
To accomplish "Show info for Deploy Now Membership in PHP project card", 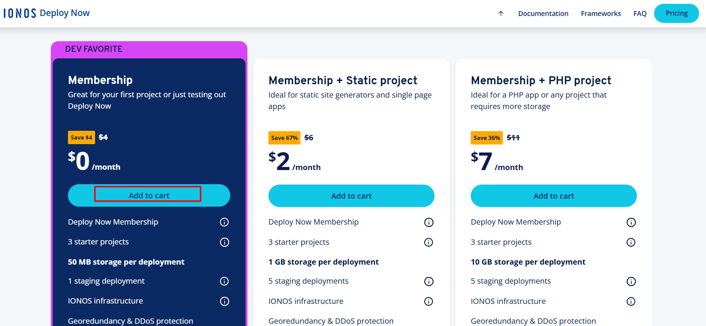I will click(x=631, y=222).
